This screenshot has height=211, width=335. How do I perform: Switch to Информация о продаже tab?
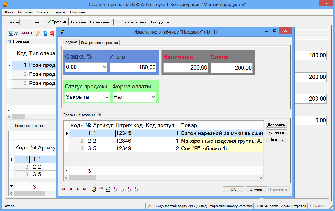(x=99, y=43)
